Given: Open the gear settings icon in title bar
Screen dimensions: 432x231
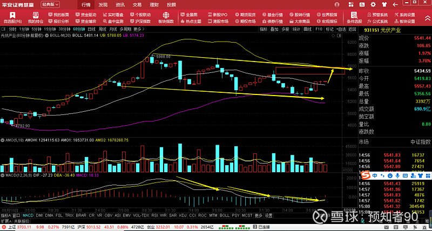Looking at the screenshot, I should click(373, 5).
